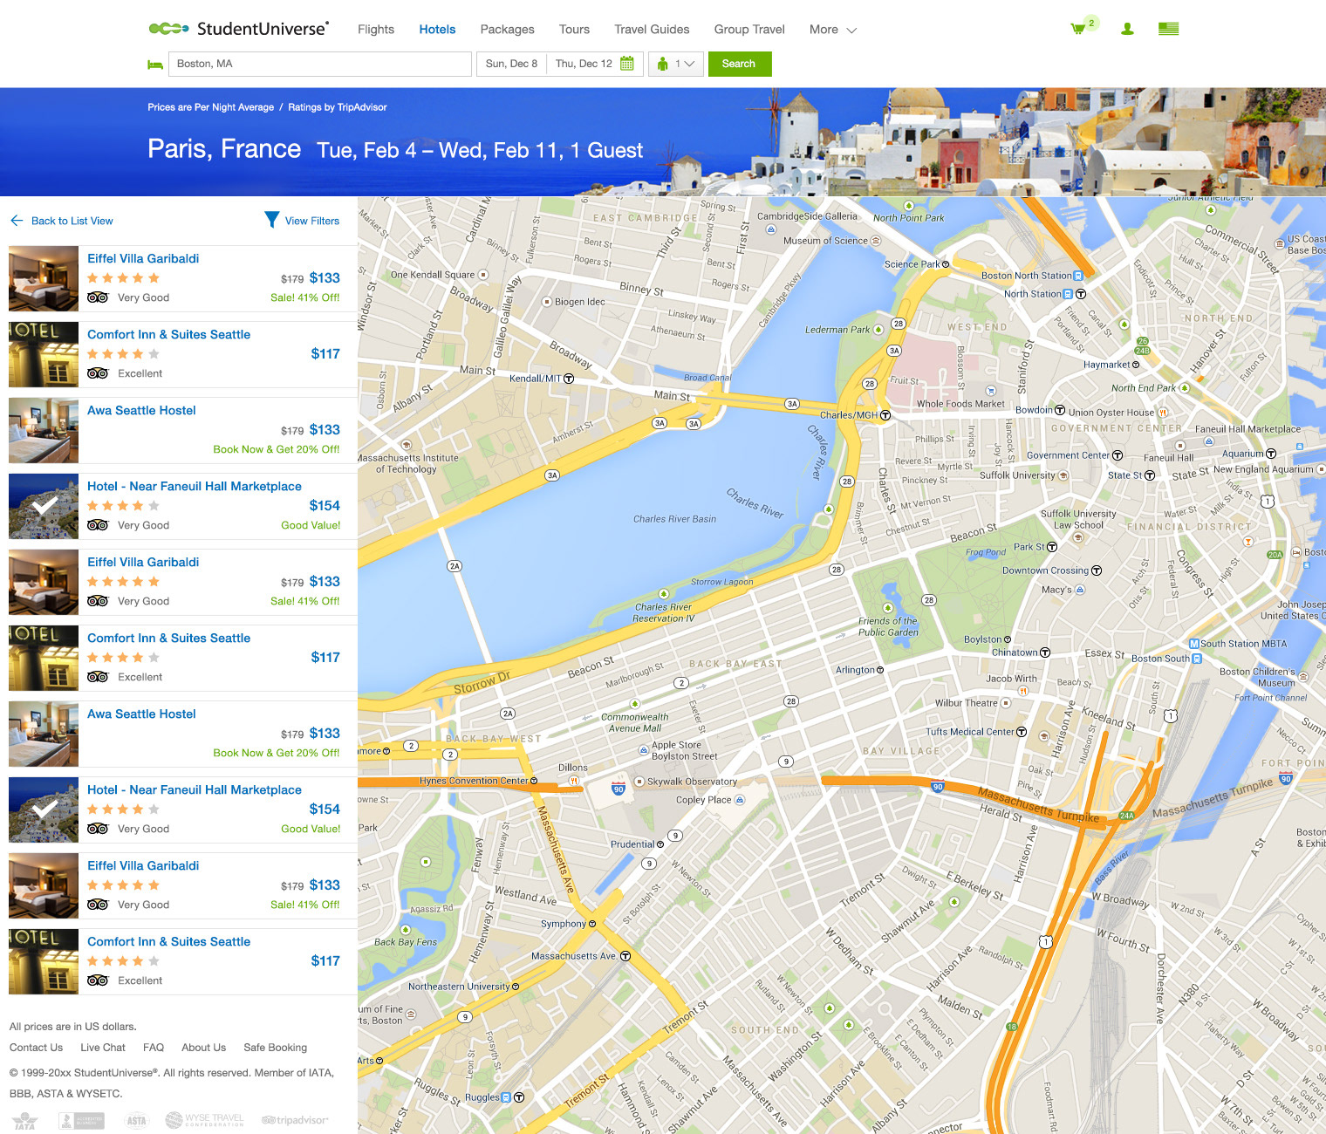Click the ASTA footer logo
Image resolution: width=1326 pixels, height=1134 pixels.
tap(136, 1121)
